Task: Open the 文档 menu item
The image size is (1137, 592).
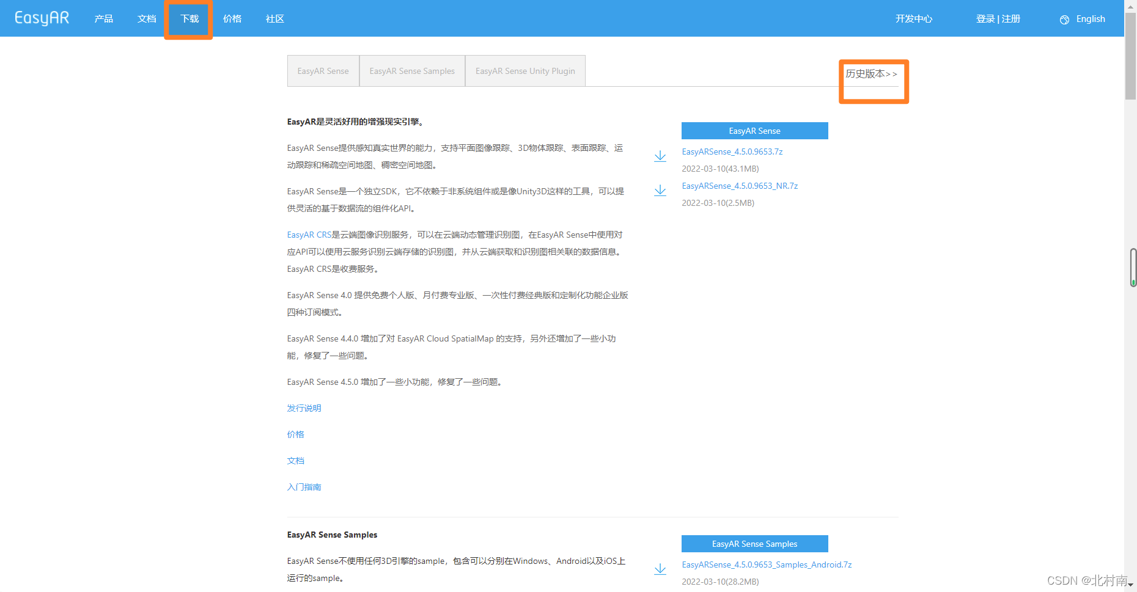Action: (x=147, y=19)
